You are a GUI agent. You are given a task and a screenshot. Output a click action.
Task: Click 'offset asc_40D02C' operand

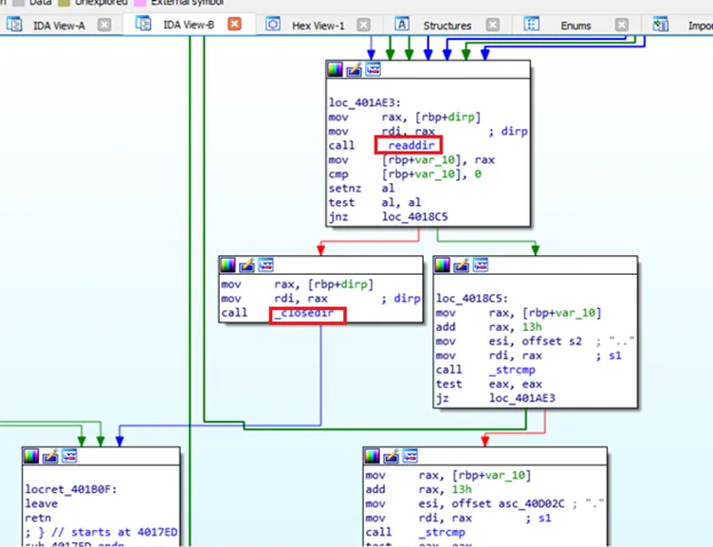tap(508, 503)
